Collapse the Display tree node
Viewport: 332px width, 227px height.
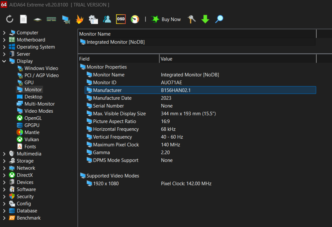pyautogui.click(x=4, y=61)
